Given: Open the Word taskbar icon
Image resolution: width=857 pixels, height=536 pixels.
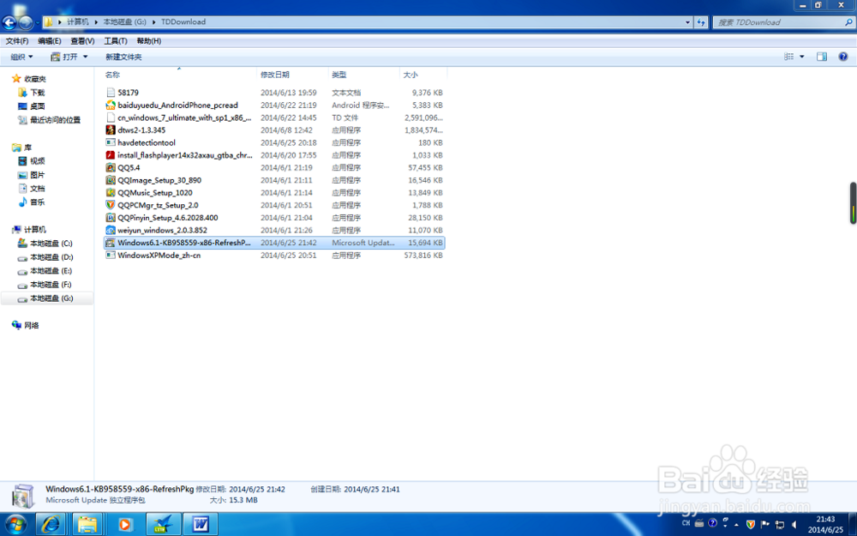Looking at the screenshot, I should pos(200,525).
